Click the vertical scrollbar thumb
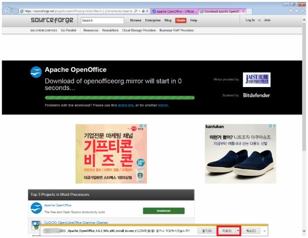 click(x=304, y=87)
